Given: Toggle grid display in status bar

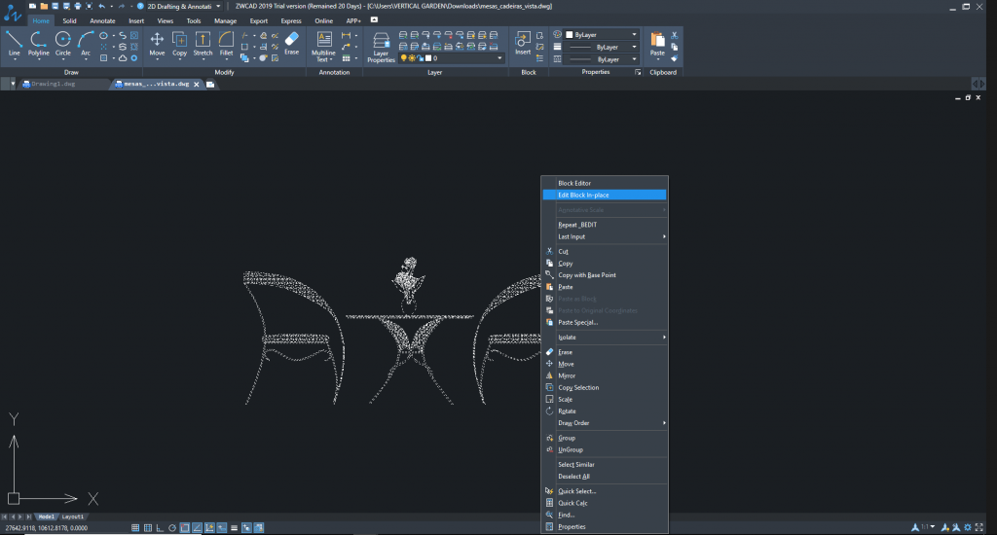Looking at the screenshot, I should click(148, 527).
